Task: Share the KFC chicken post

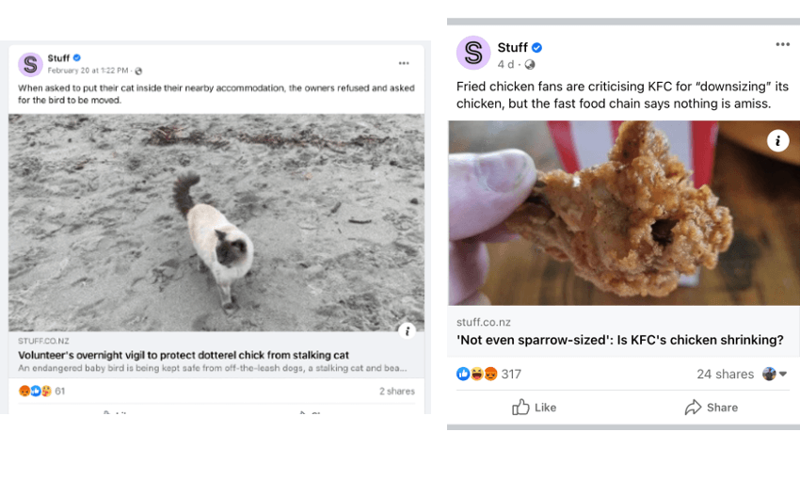Action: tap(711, 408)
